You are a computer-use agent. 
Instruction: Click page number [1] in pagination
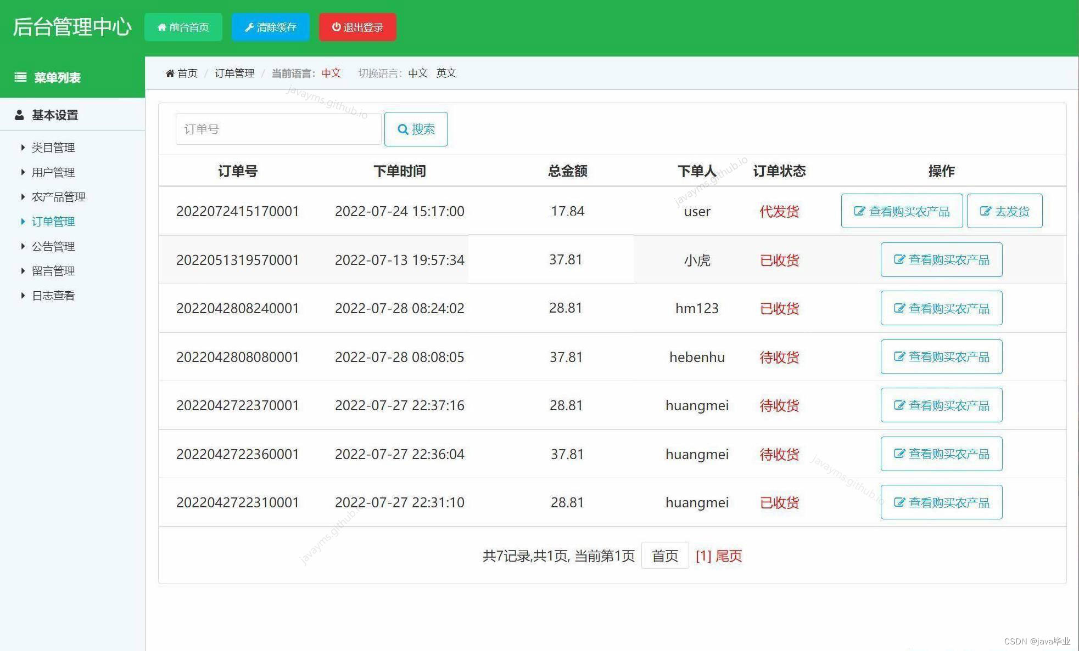click(x=703, y=556)
